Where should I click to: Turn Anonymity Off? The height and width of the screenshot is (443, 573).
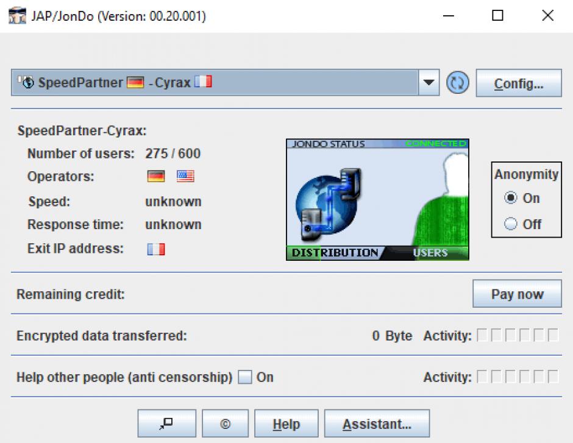click(x=510, y=224)
